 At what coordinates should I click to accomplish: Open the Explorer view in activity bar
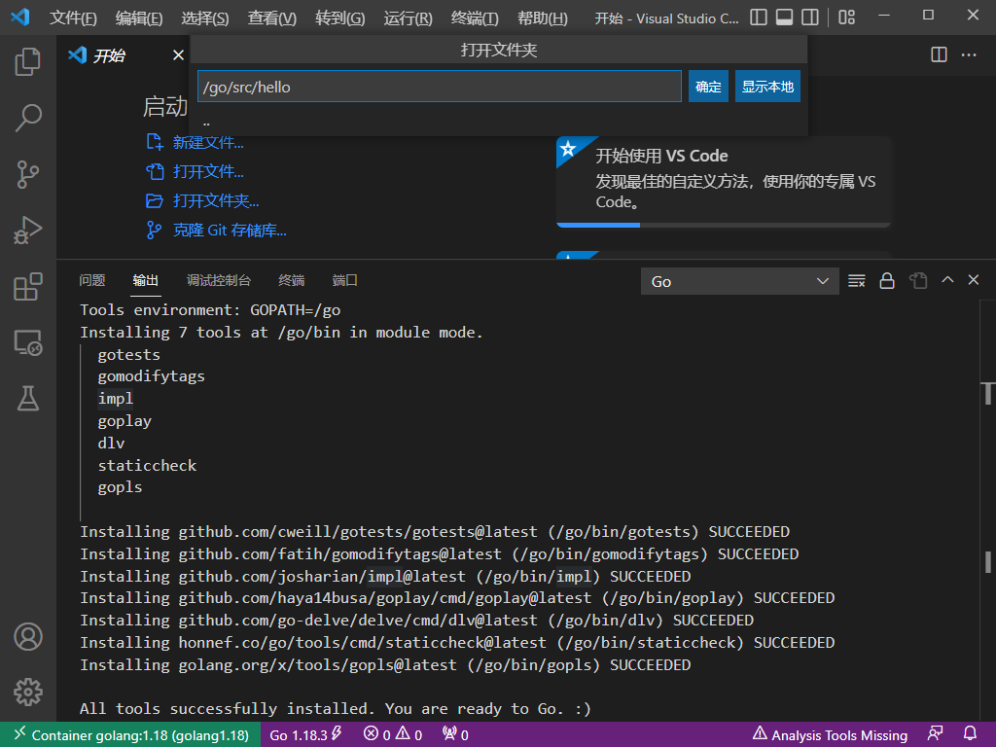tap(28, 61)
